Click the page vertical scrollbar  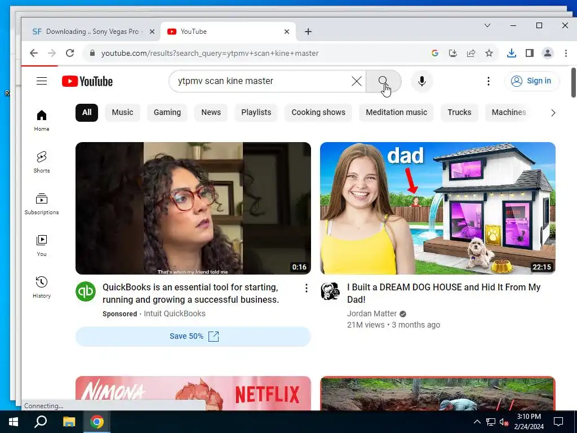pyautogui.click(x=573, y=83)
